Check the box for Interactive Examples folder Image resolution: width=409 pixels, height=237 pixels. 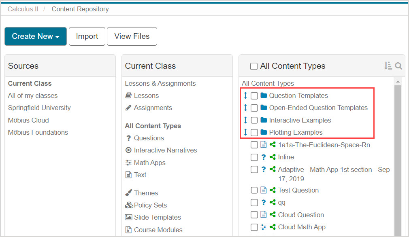254,121
